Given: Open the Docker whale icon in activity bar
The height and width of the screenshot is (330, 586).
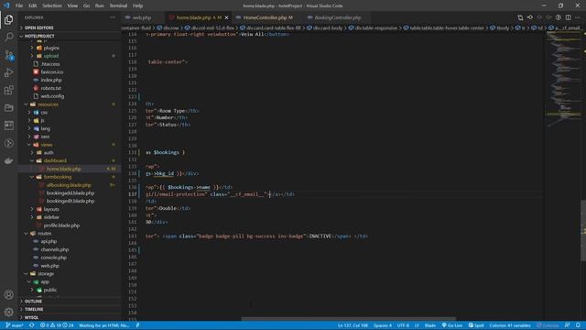Looking at the screenshot, I should point(8,161).
